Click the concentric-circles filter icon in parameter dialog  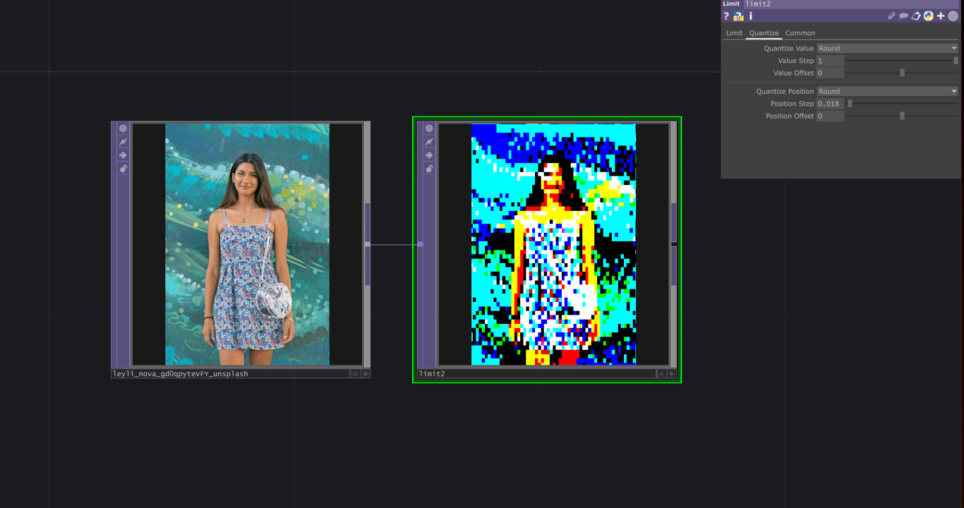coord(953,16)
